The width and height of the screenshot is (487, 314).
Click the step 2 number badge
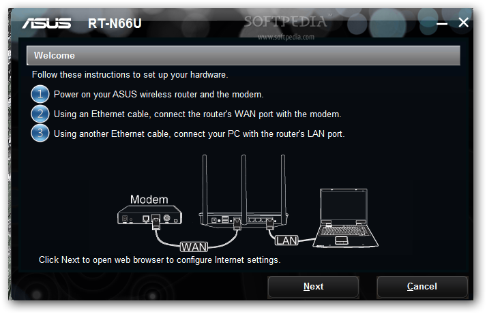click(x=40, y=114)
